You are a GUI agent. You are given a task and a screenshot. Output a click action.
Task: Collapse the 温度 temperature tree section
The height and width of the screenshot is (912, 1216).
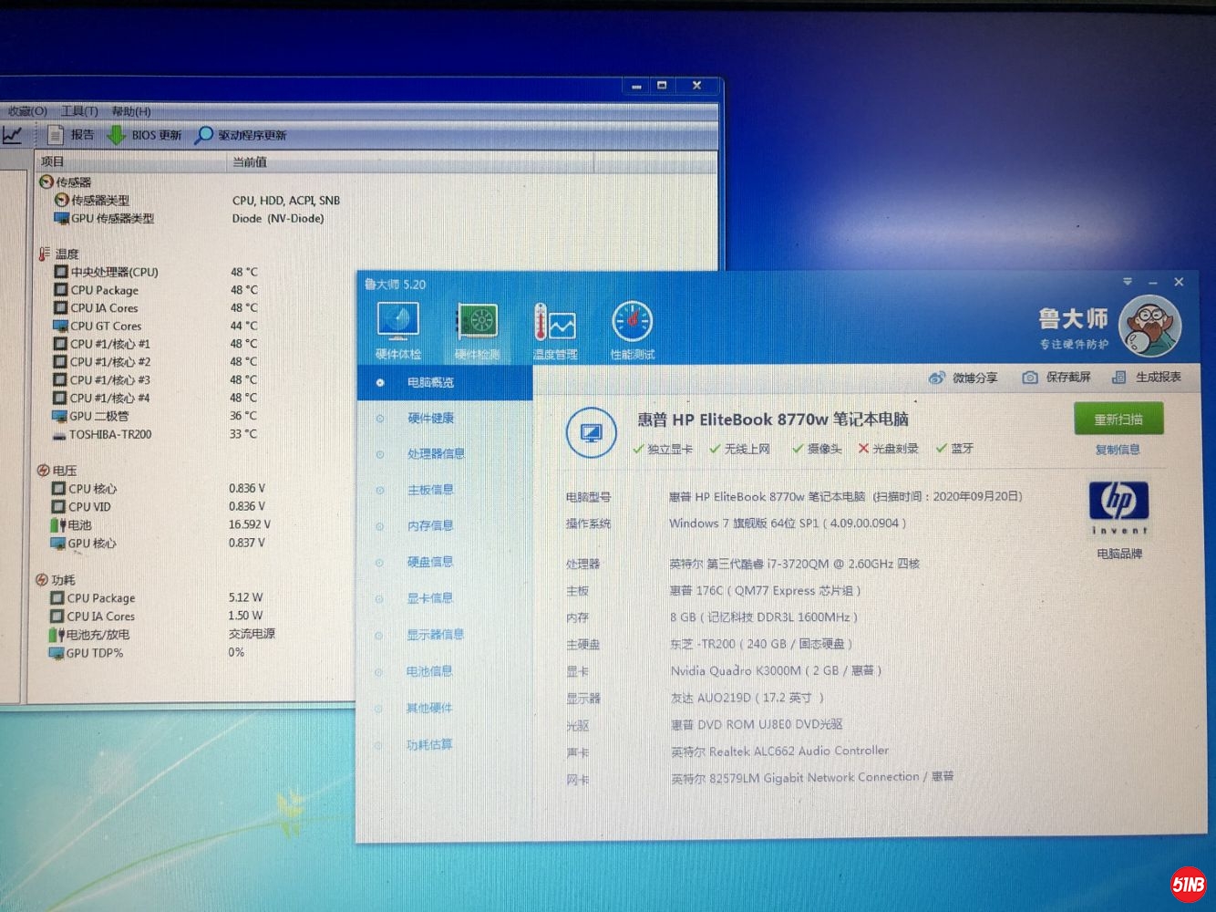(44, 254)
